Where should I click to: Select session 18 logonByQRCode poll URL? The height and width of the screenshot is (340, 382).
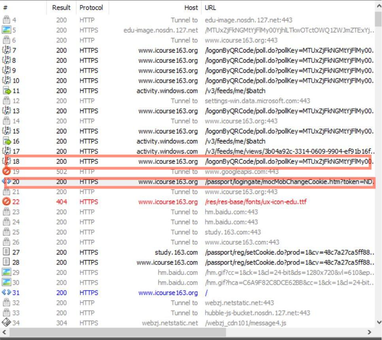point(289,161)
